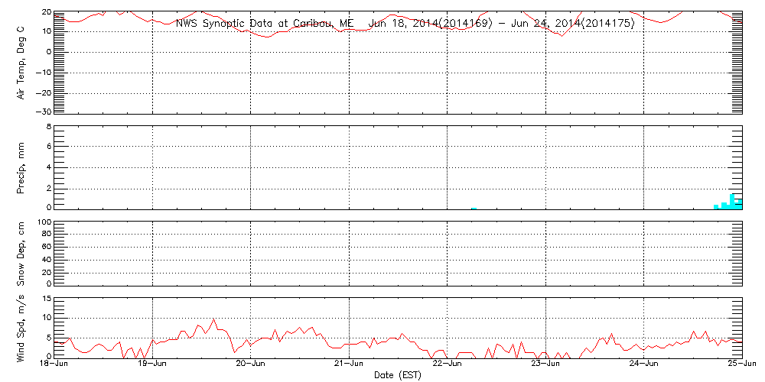Select the "Precip, mm" axis label
This screenshot has width=765, height=382.
21,167
